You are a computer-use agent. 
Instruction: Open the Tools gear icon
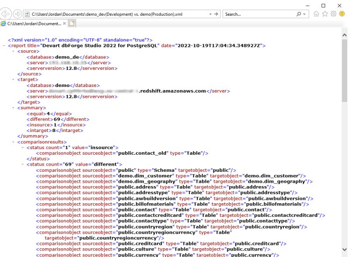pos(332,14)
